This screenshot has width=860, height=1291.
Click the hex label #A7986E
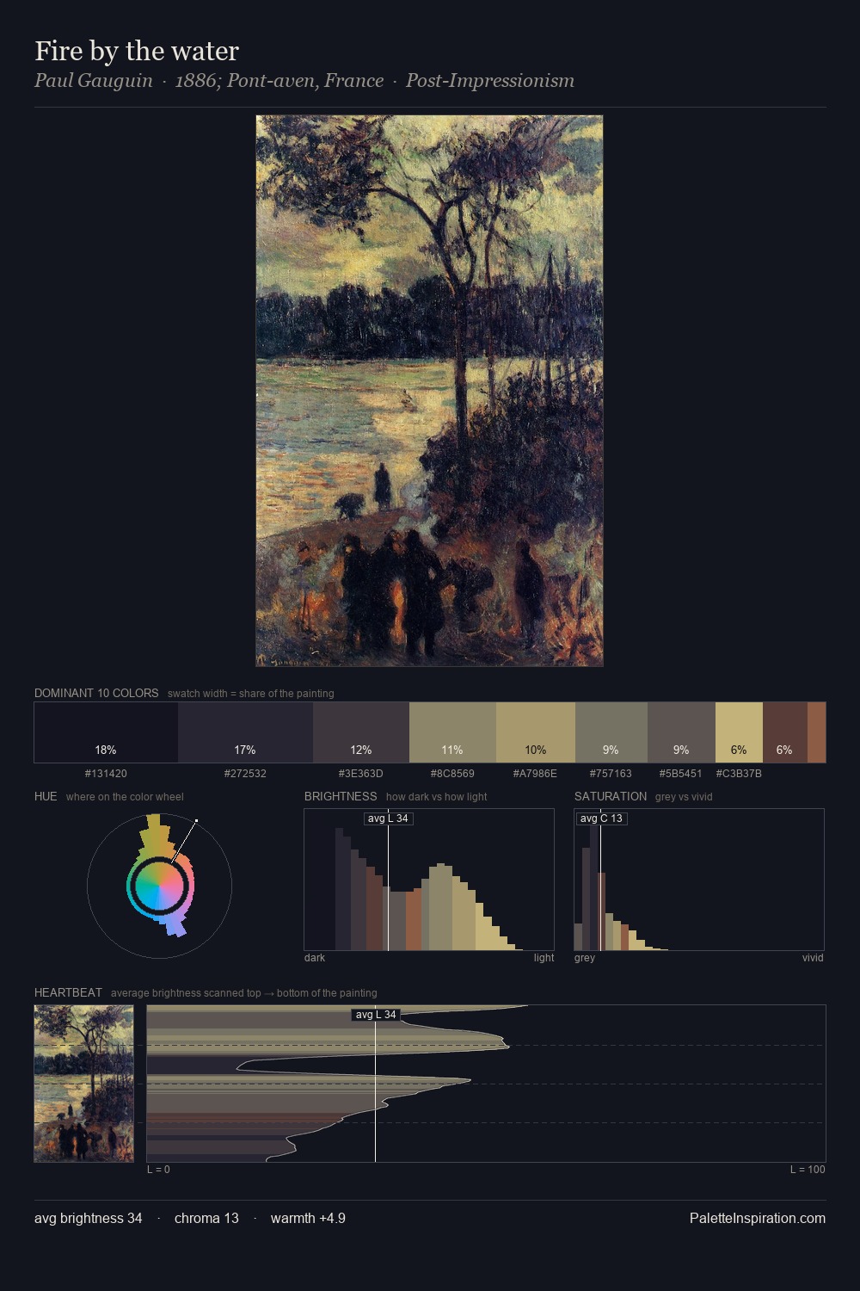[535, 774]
